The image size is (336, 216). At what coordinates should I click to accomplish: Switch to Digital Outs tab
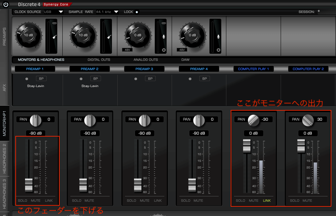(99, 59)
